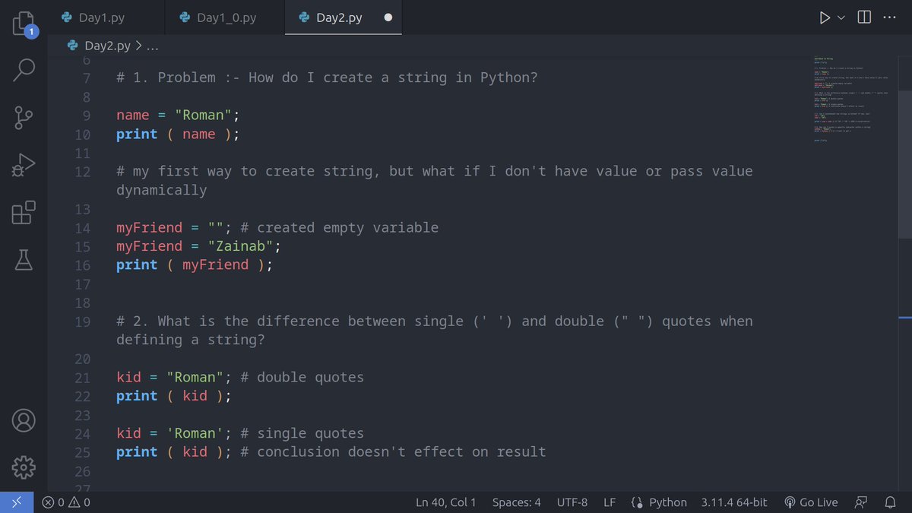Open the notifications bell
Viewport: 912px width, 513px height.
(x=890, y=502)
